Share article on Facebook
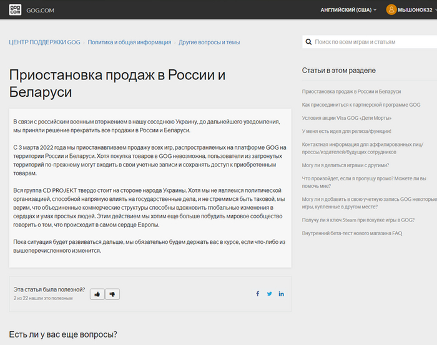Screen dimensions: 437x345 (x=258, y=294)
